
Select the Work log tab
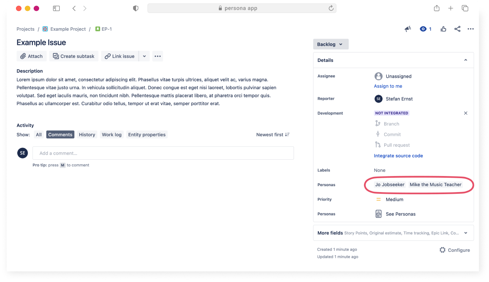click(112, 134)
